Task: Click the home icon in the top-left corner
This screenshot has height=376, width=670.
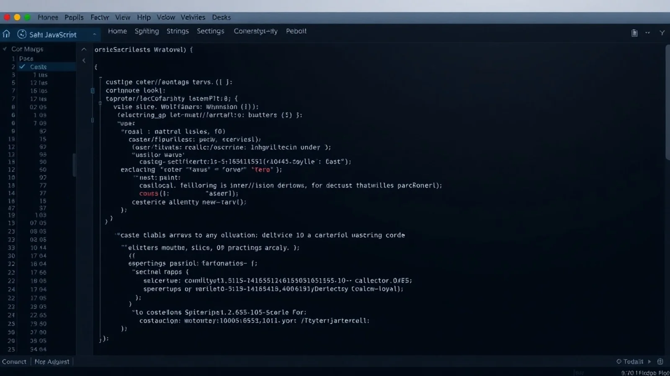Action: coord(6,34)
